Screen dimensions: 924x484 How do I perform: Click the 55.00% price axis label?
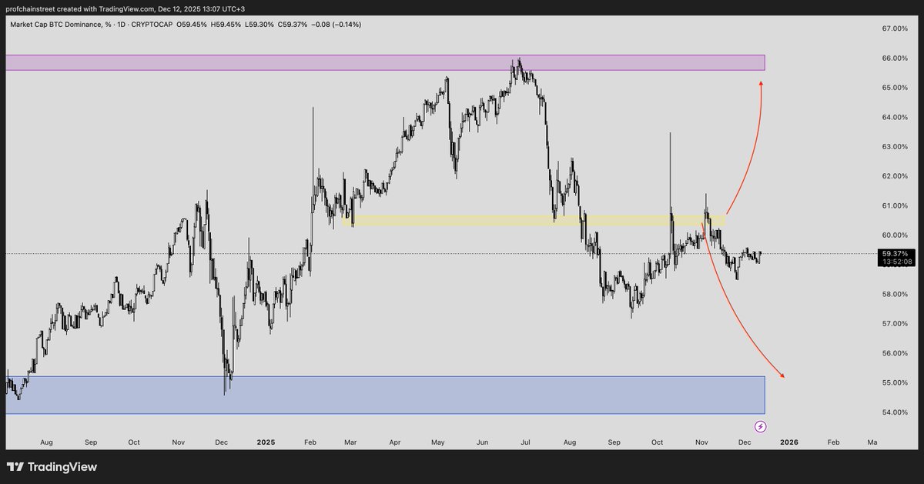pos(895,382)
